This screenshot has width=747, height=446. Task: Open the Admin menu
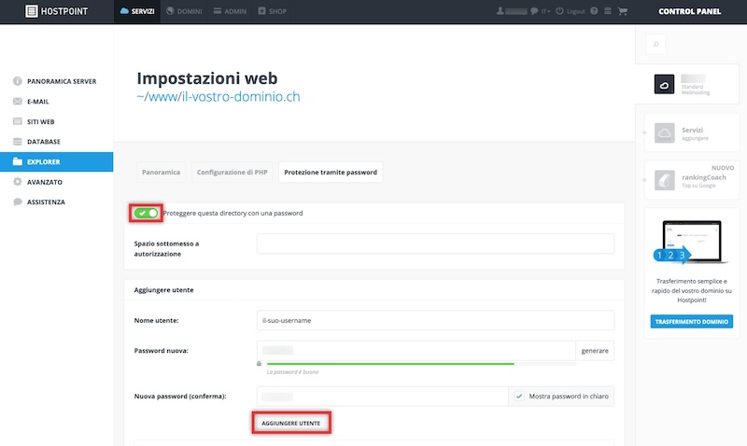pos(230,11)
